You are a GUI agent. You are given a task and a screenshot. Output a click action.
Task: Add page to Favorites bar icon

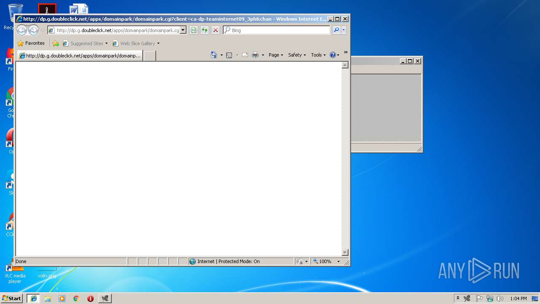56,43
